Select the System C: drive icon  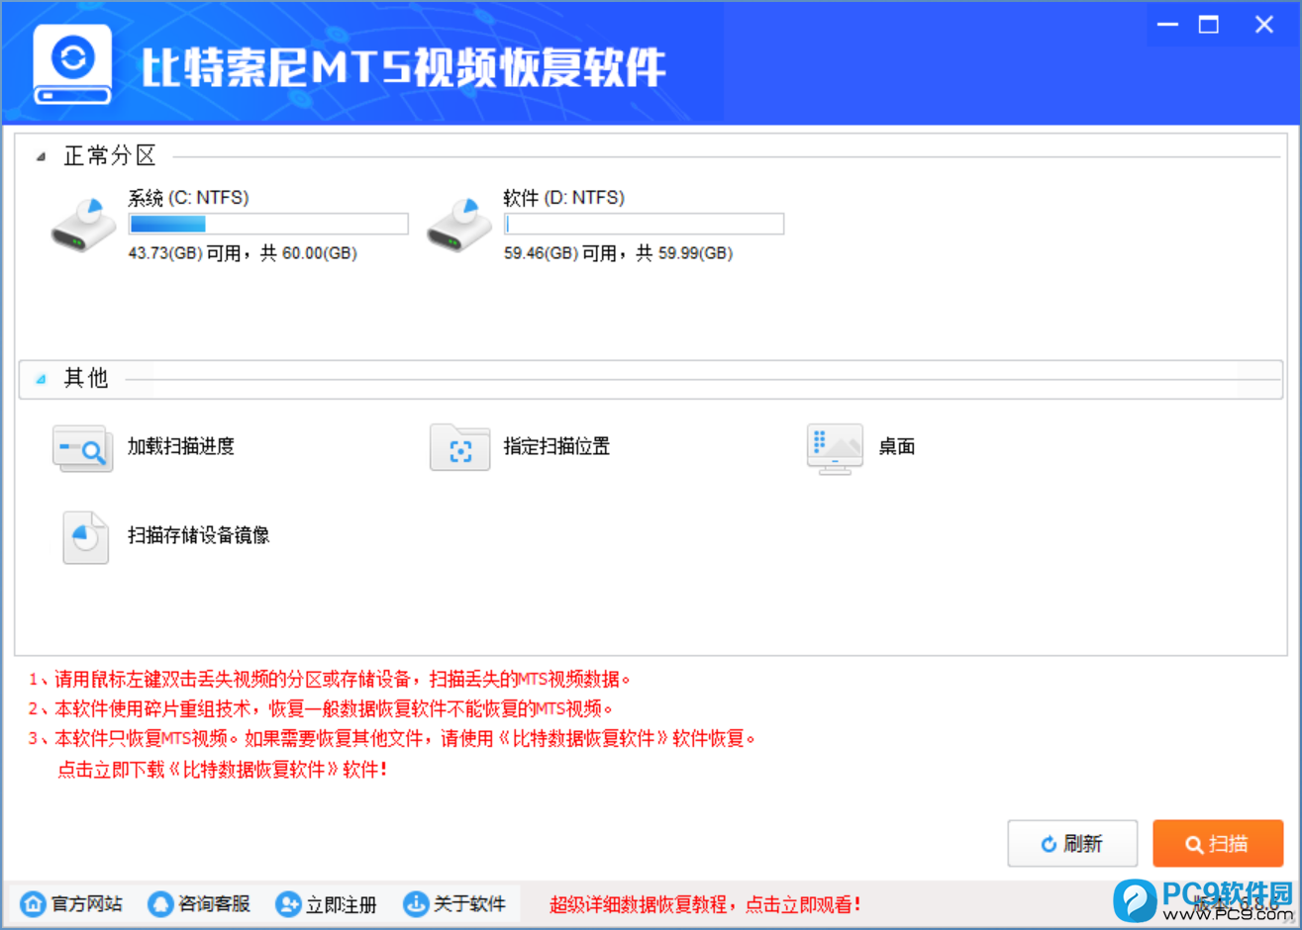click(x=83, y=225)
